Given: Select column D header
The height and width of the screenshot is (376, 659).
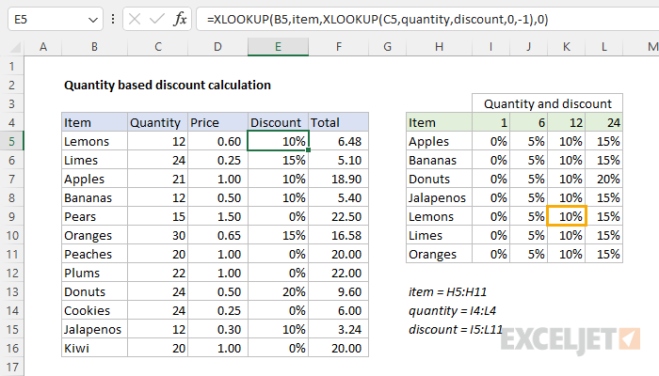Looking at the screenshot, I should (217, 47).
